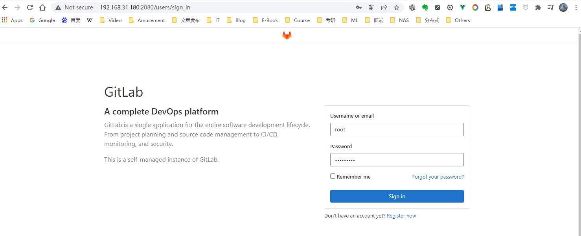Click the Not secure warning triangle
581x236 pixels.
[58, 7]
